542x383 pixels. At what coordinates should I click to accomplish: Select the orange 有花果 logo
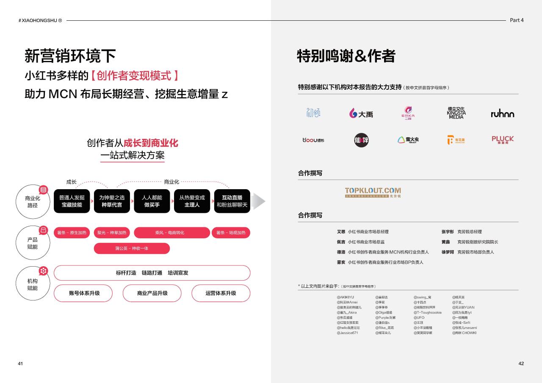pyautogui.click(x=456, y=140)
